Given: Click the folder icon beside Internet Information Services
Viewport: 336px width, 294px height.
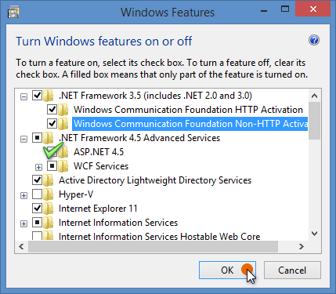Looking at the screenshot, I should pyautogui.click(x=49, y=223).
